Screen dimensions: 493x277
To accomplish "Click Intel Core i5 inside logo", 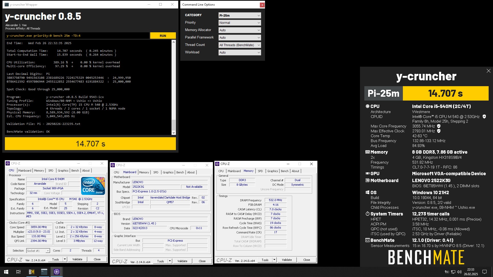I will coord(93,186).
